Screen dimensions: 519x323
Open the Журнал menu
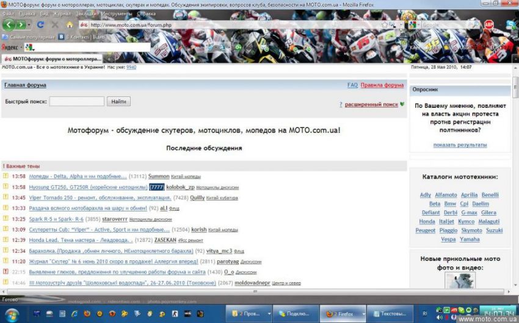pos(62,13)
